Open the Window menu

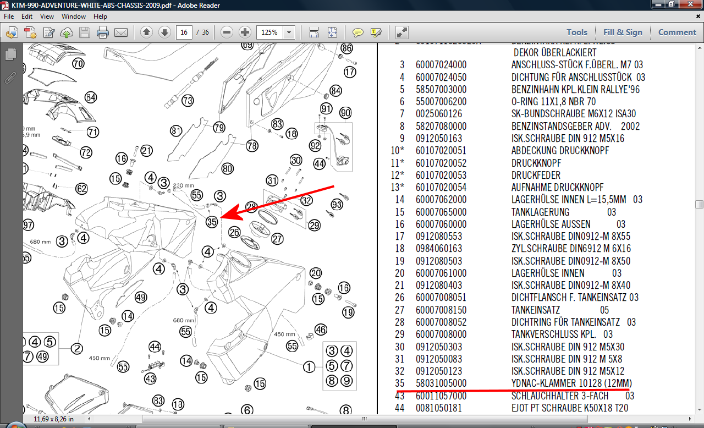[x=73, y=17]
